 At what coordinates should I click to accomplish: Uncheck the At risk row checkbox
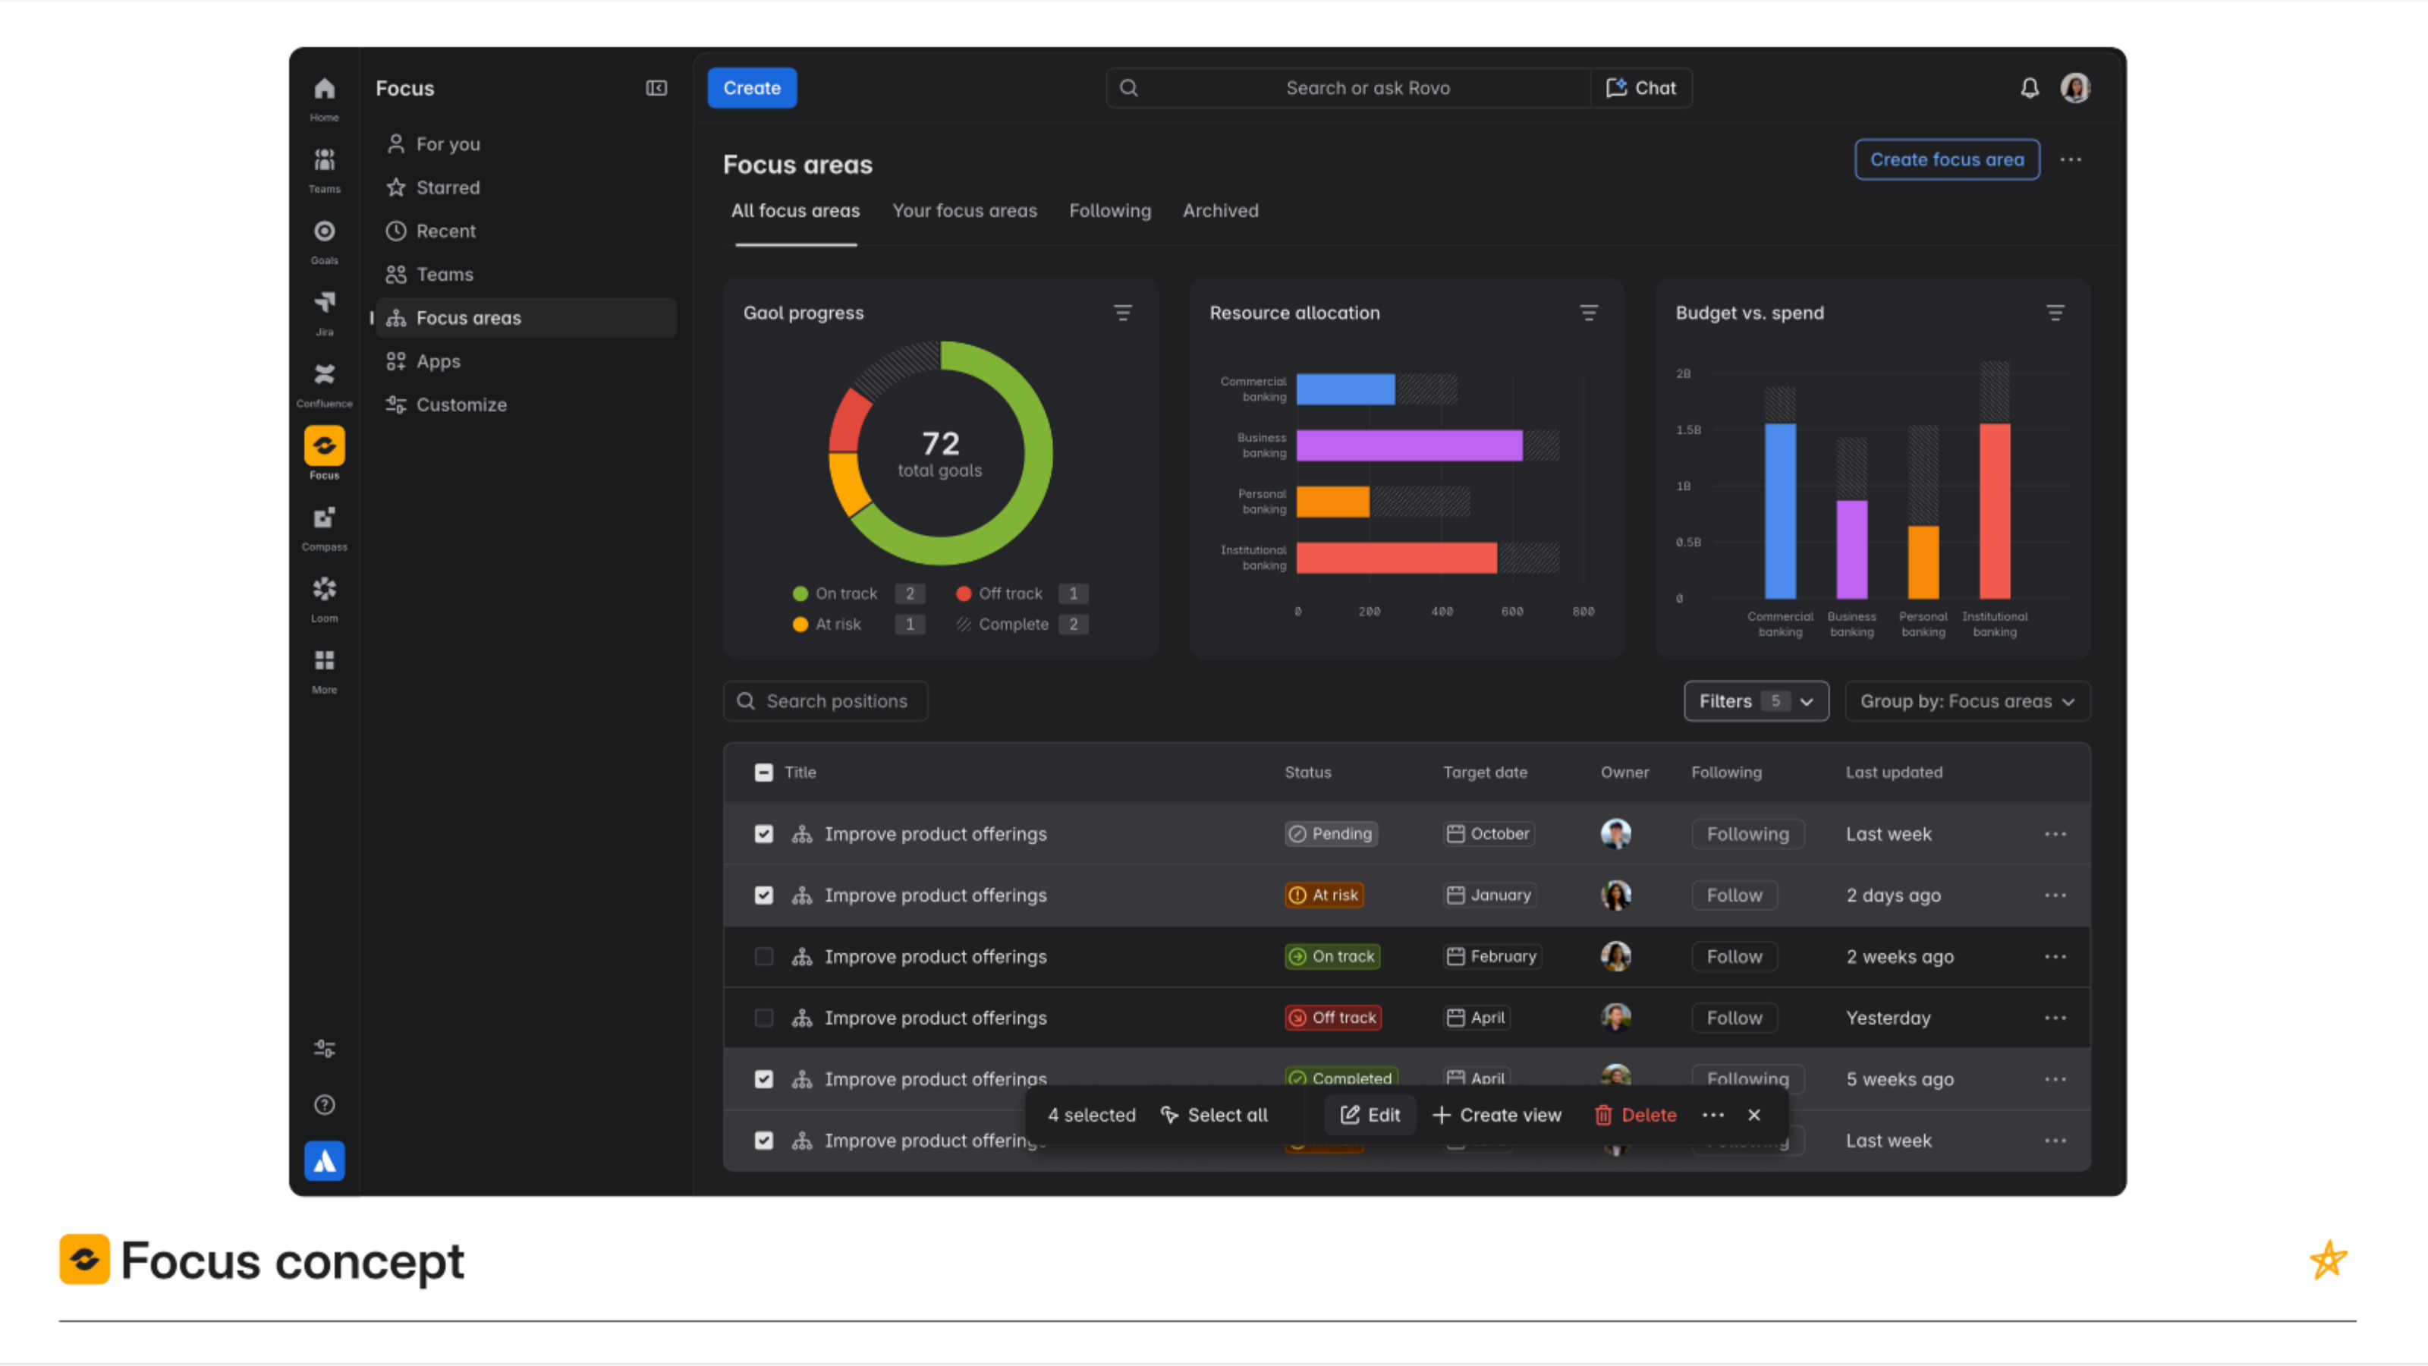(763, 895)
